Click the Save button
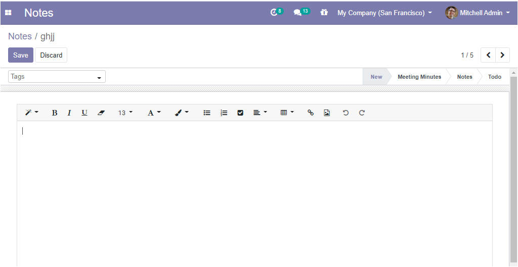Screen dimensions: 518x267 (x=20, y=55)
